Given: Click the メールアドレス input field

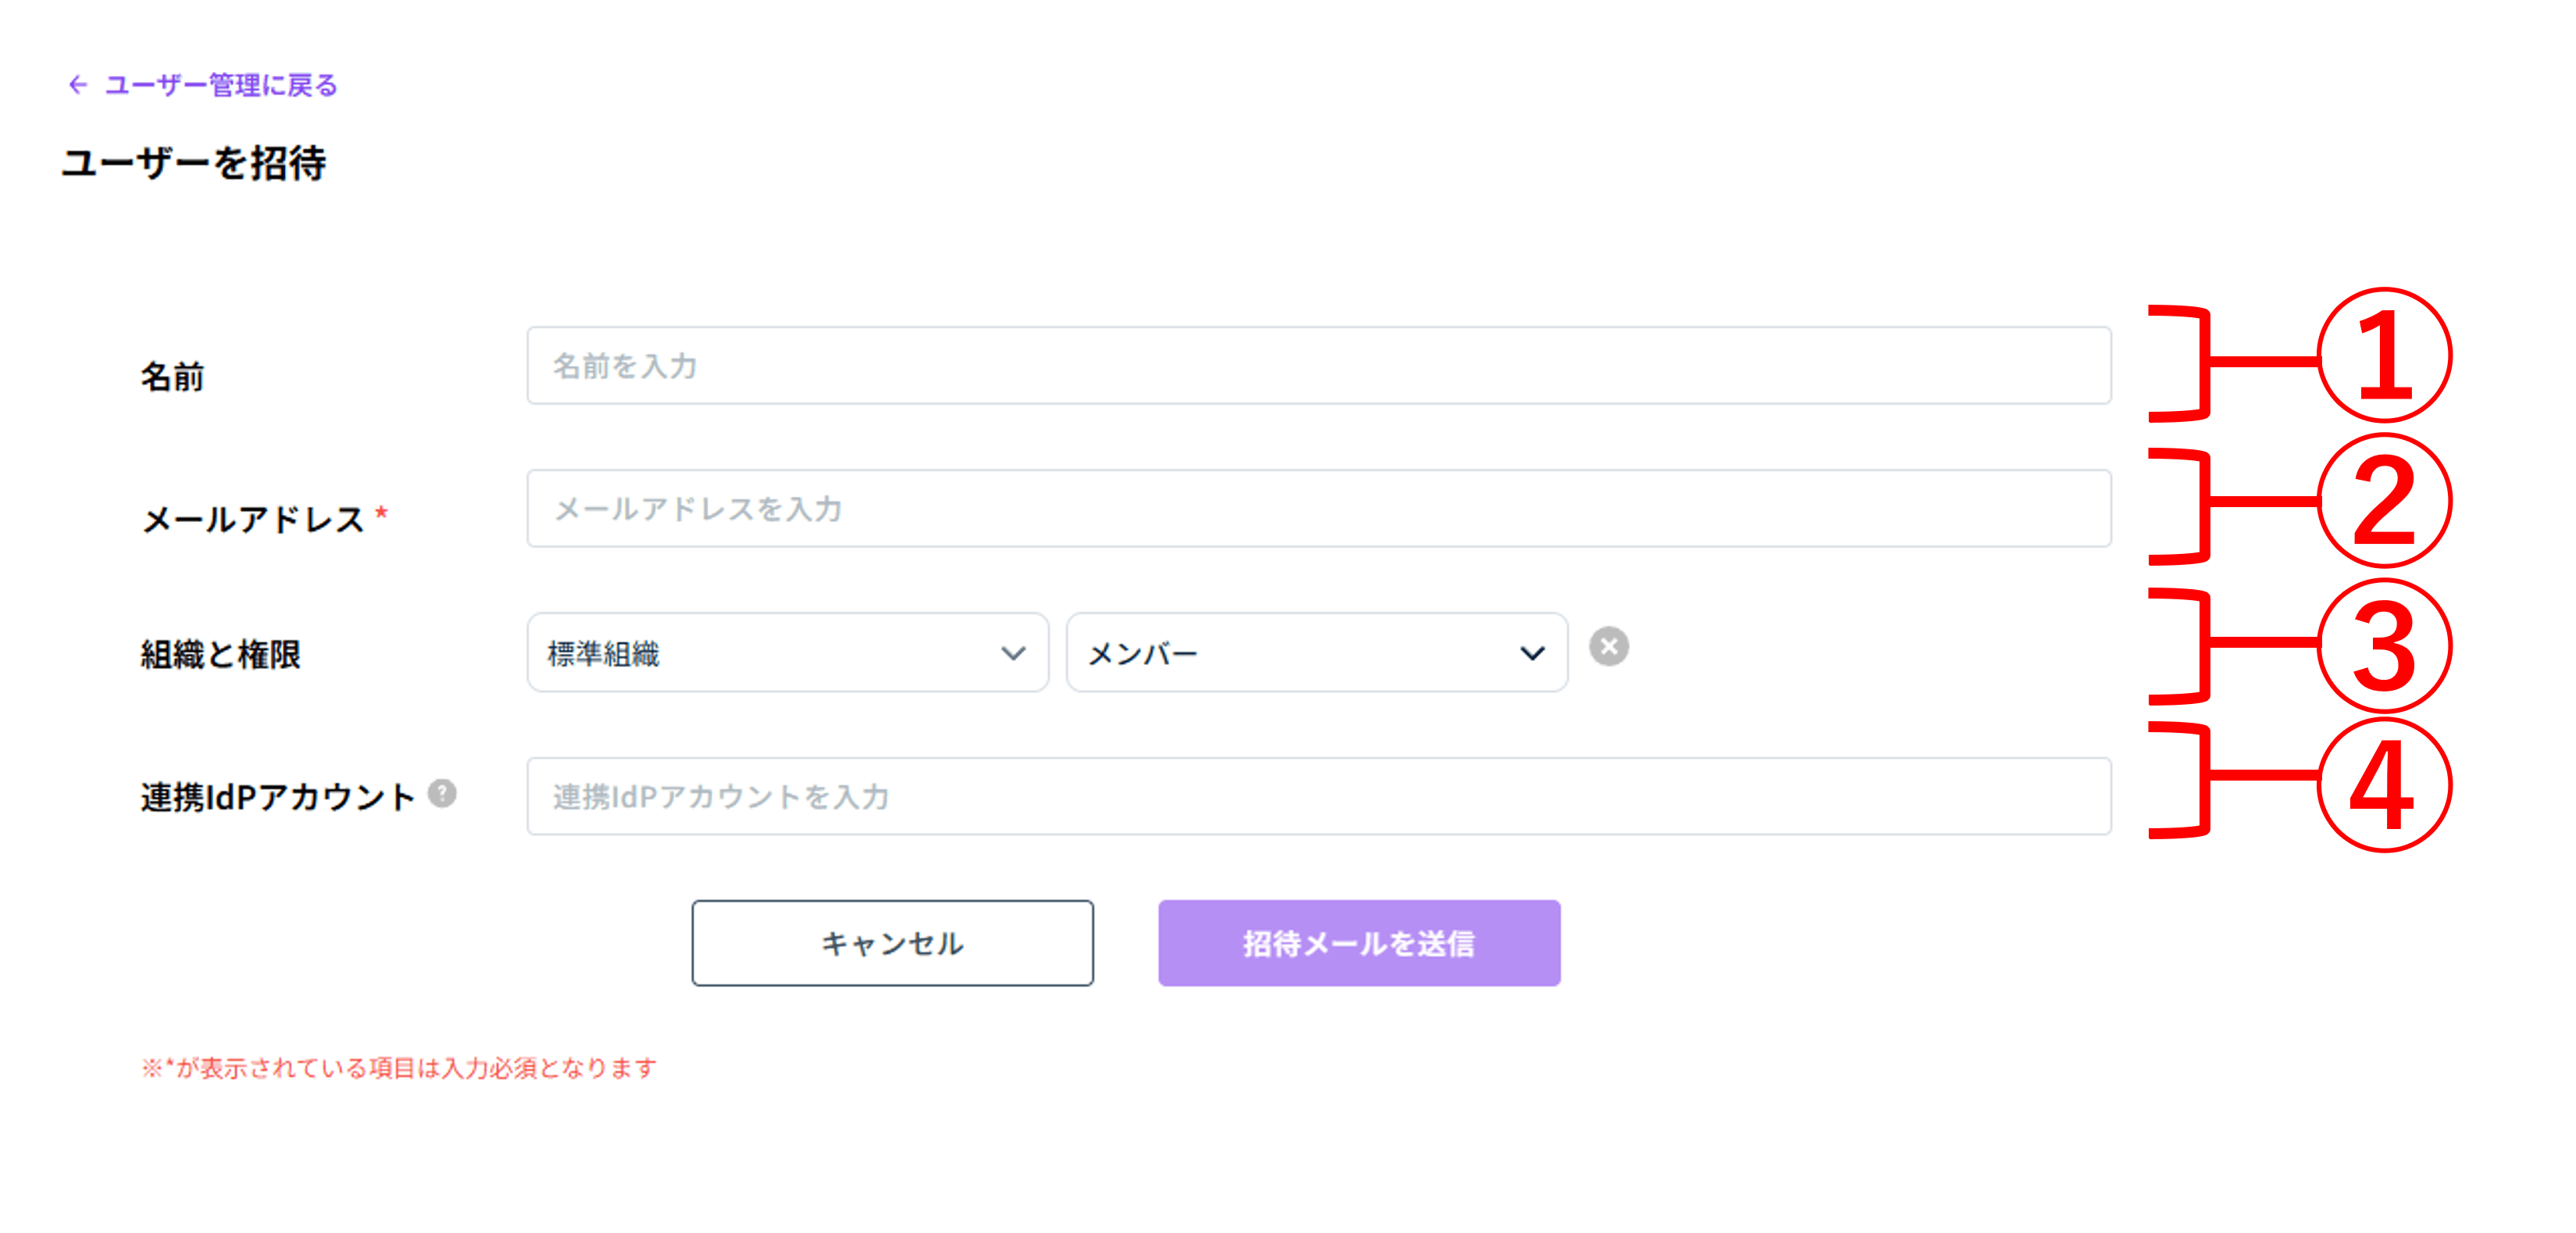Looking at the screenshot, I should pyautogui.click(x=1318, y=508).
